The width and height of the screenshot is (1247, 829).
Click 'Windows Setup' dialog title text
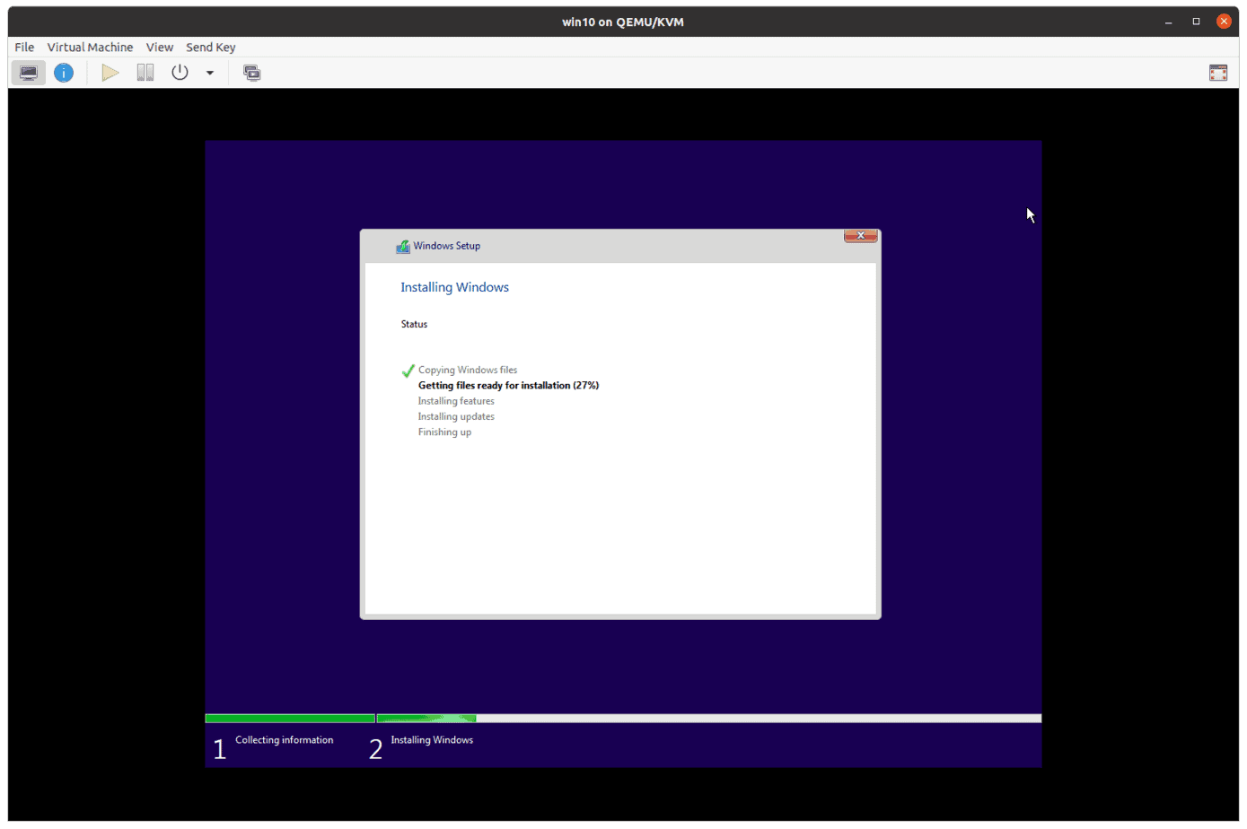(447, 246)
